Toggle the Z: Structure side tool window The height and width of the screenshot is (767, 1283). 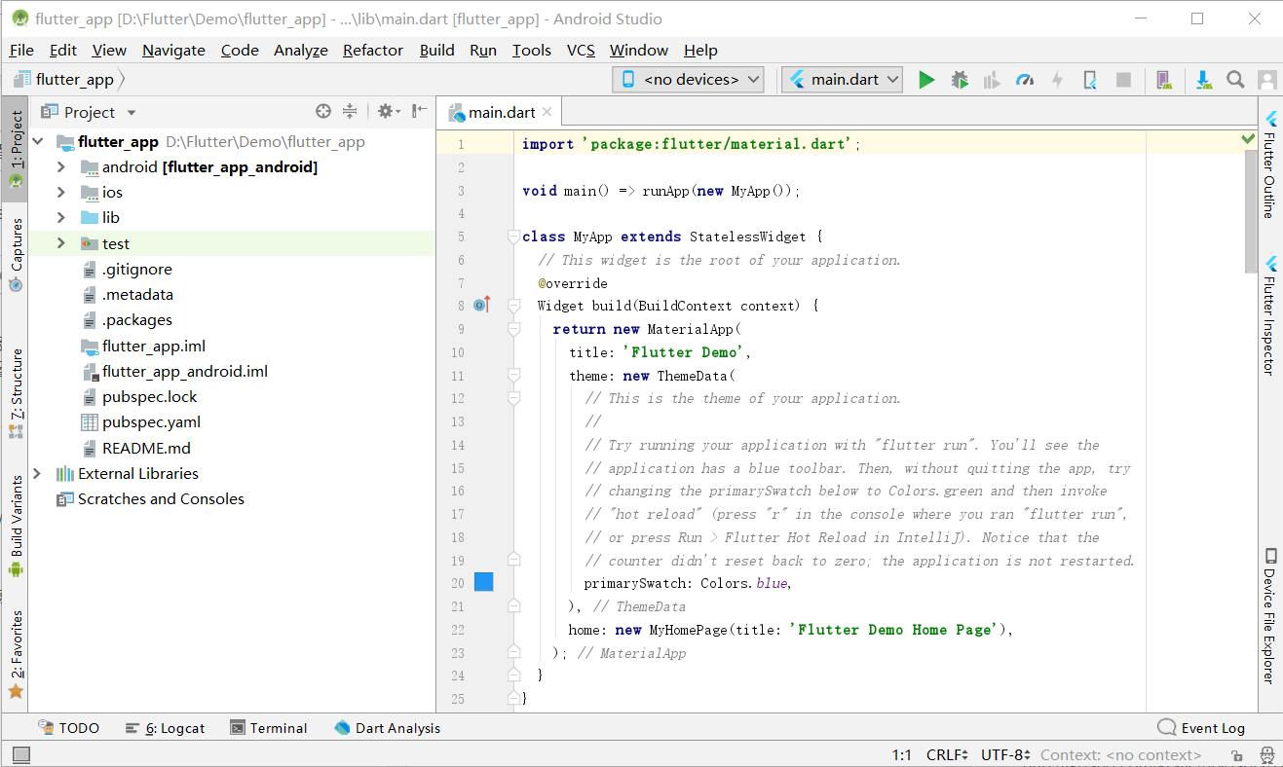(x=16, y=392)
